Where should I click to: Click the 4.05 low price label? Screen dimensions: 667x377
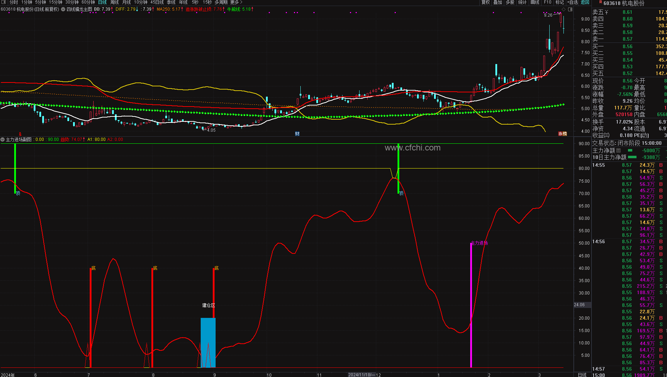point(211,130)
